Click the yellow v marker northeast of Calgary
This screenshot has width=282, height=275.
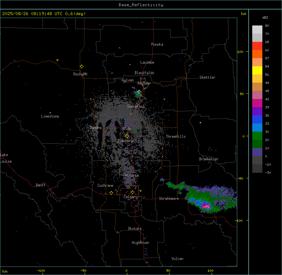pos(140,191)
